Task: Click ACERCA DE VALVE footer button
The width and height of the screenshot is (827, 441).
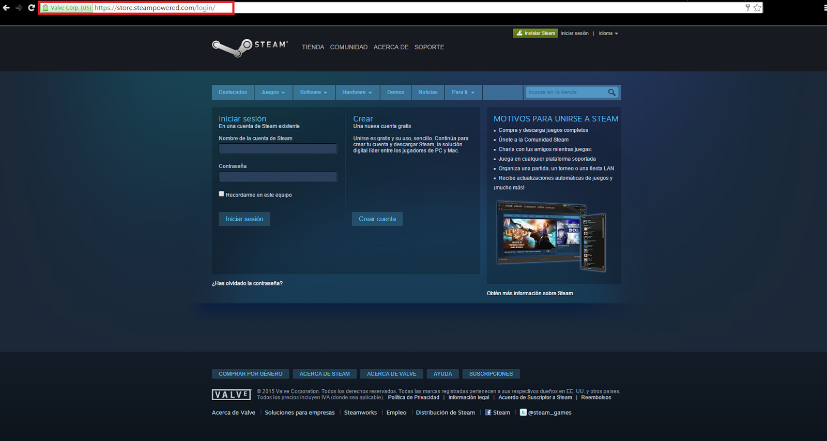Action: [392, 374]
